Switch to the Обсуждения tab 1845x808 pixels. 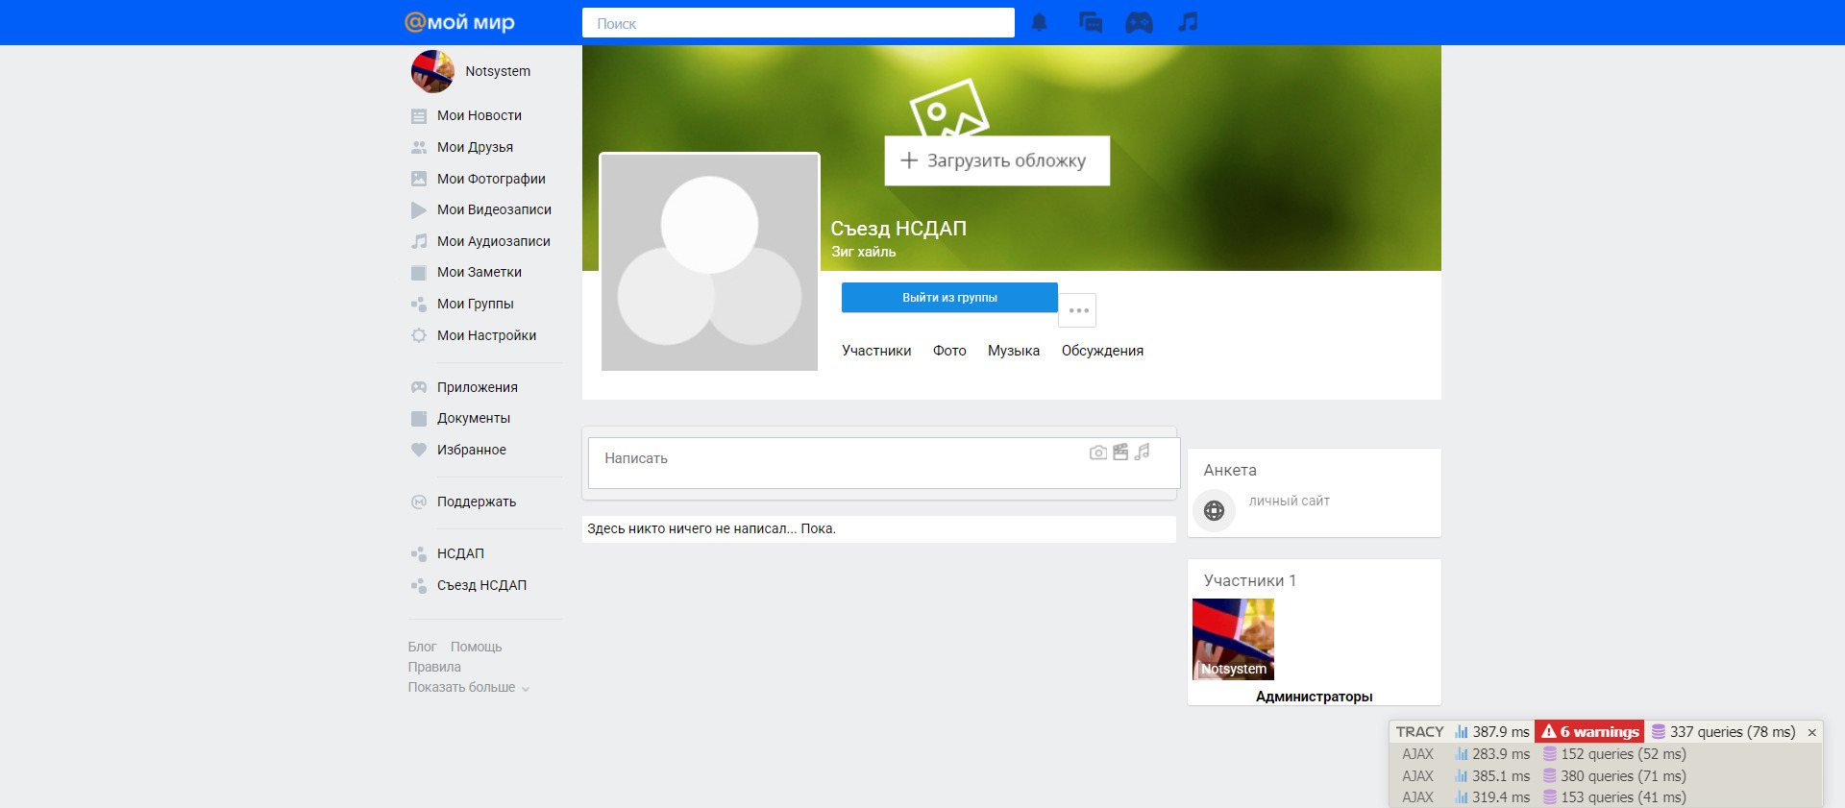(1102, 351)
